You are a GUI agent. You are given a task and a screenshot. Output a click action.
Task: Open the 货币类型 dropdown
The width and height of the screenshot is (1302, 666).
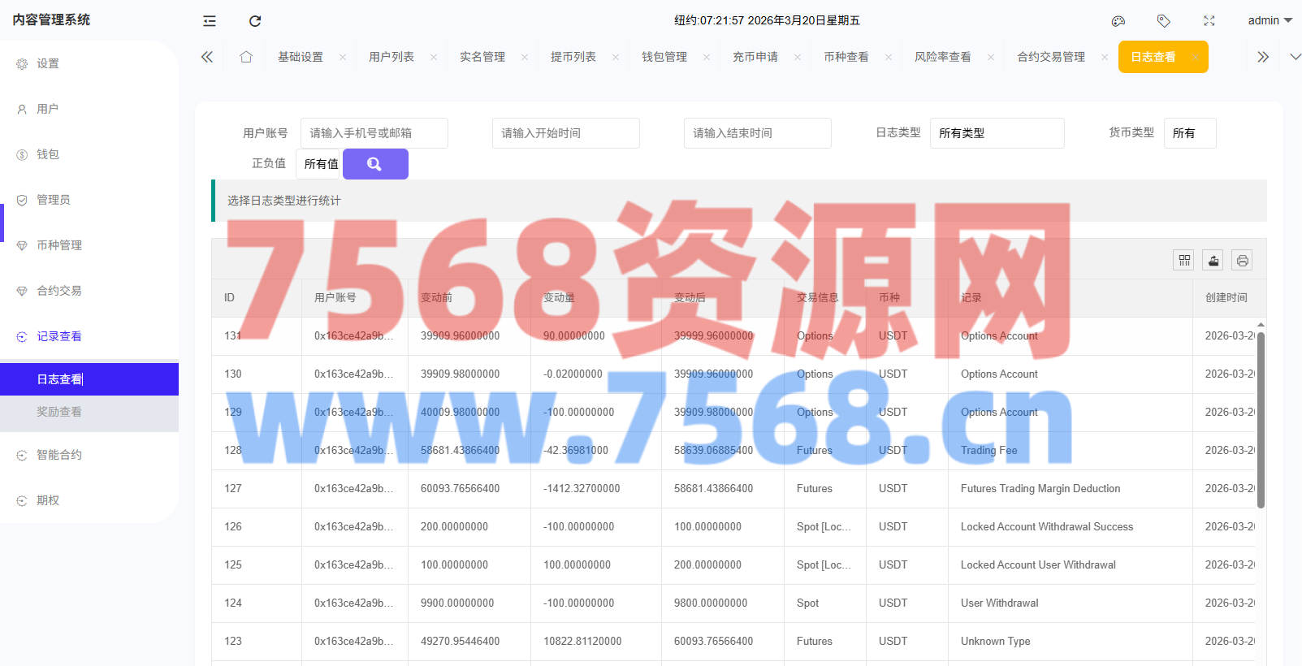click(1189, 133)
